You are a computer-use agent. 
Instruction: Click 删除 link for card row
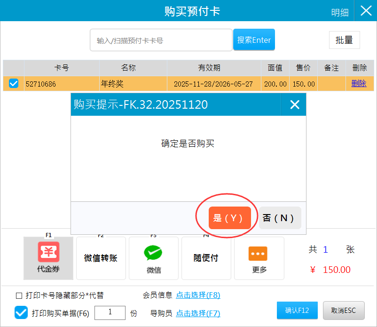(359, 84)
